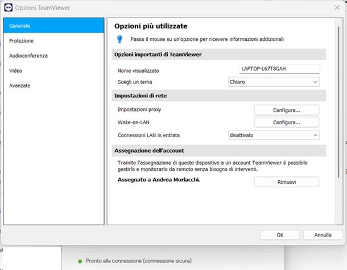Click the 'Impostazioni di rete' section header
Screen dimensions: 347x270
(x=218, y=96)
